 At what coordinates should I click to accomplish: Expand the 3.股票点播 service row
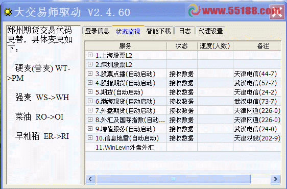pos(90,74)
